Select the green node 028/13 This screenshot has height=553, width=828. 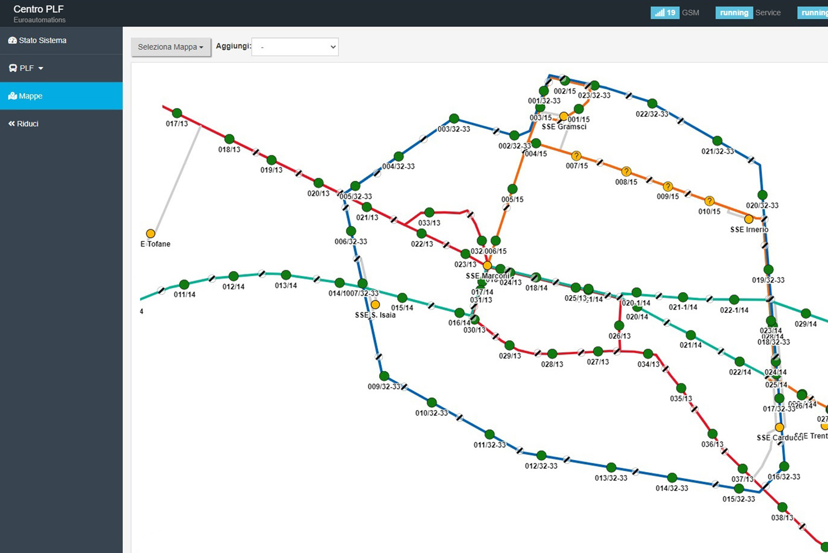pos(552,354)
